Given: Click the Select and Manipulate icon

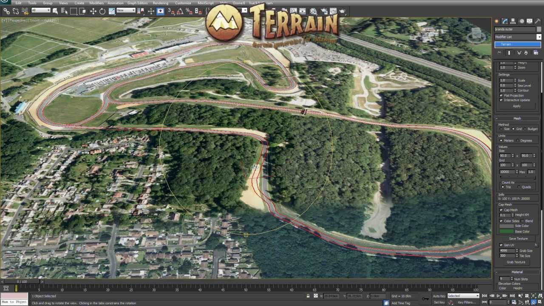Looking at the screenshot, I should (150, 11).
